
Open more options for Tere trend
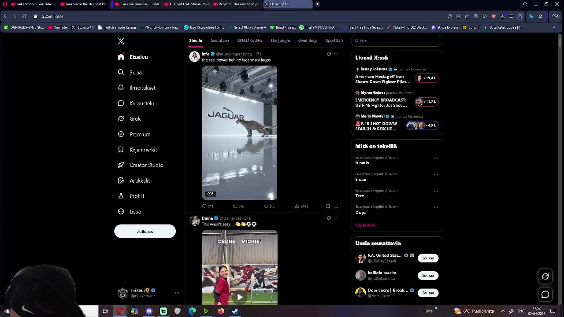[436, 191]
